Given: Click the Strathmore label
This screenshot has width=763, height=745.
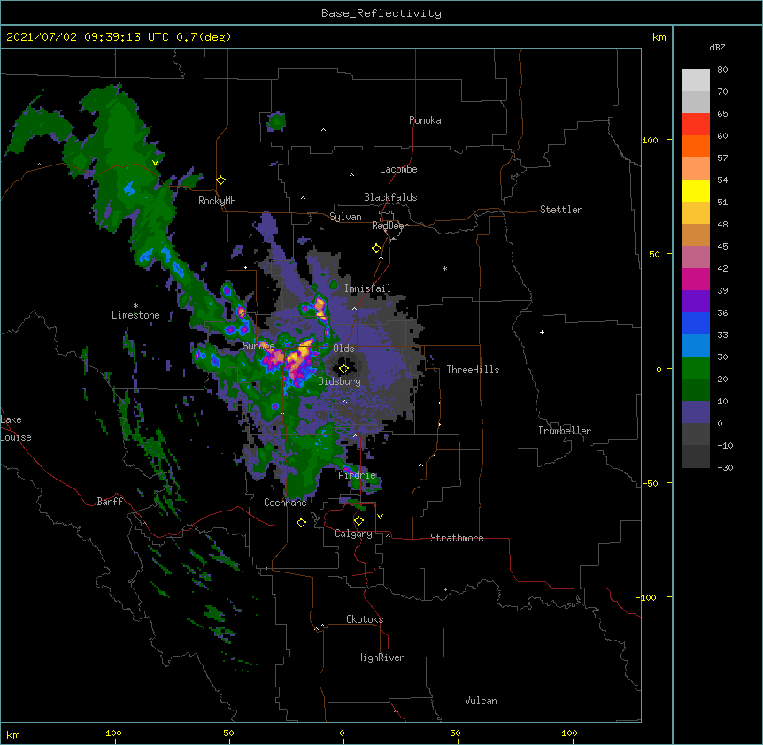Looking at the screenshot, I should [x=457, y=538].
